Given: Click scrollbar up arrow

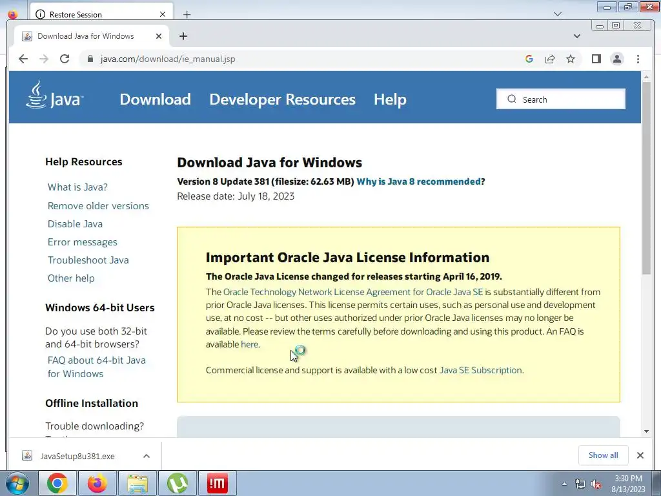Looking at the screenshot, I should (646, 77).
